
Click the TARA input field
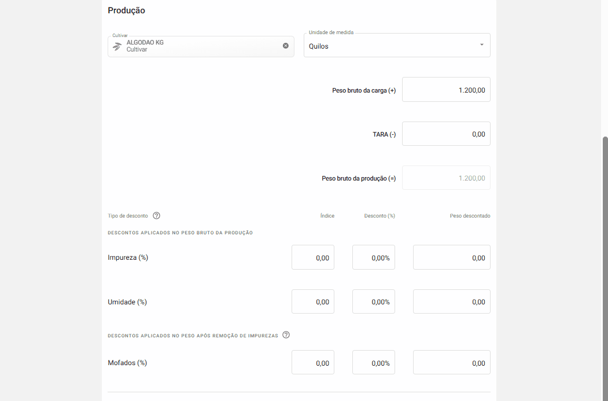click(x=446, y=134)
